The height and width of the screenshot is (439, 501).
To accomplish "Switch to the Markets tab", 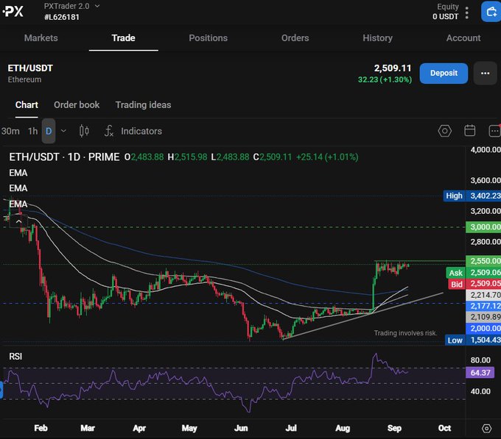I will point(41,38).
